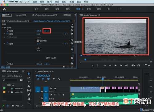Image resolution: width=154 pixels, height=112 pixels.
Task: Click position Y value 514.0
Action: [x=47, y=31]
